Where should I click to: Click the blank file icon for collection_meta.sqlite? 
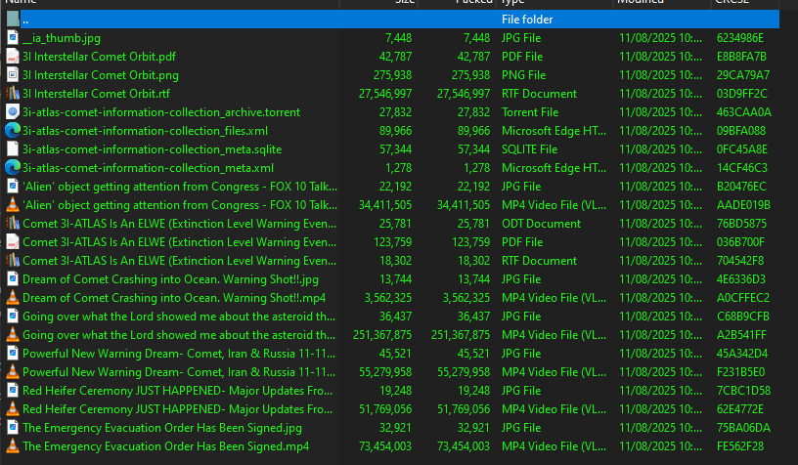coord(13,149)
